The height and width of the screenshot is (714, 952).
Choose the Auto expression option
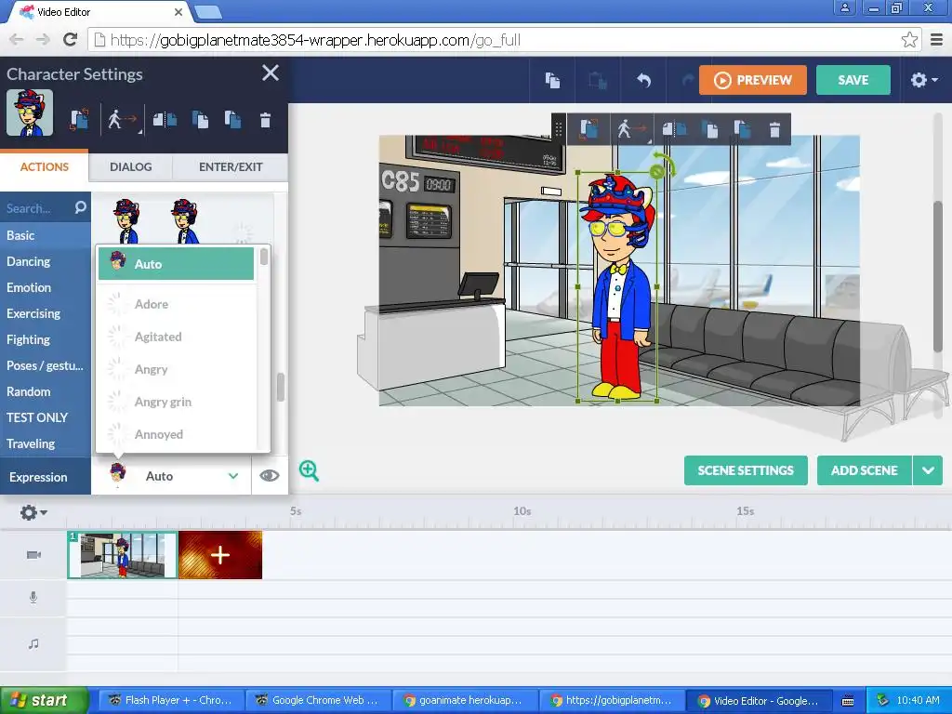tap(176, 263)
